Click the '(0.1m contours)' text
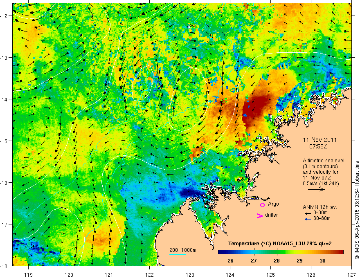360x278 pixels. pyautogui.click(x=320, y=166)
